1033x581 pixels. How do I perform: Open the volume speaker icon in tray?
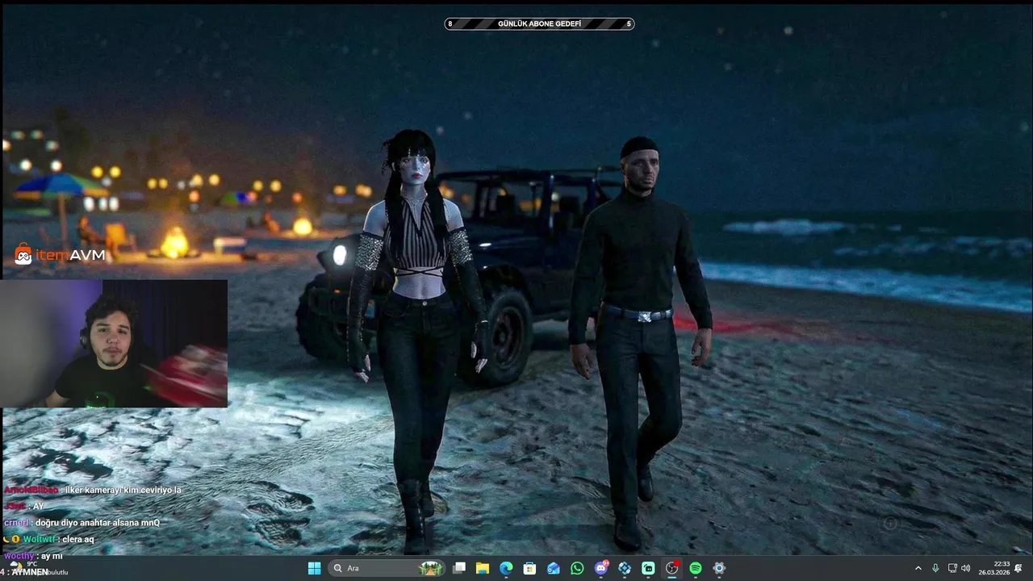(x=966, y=568)
